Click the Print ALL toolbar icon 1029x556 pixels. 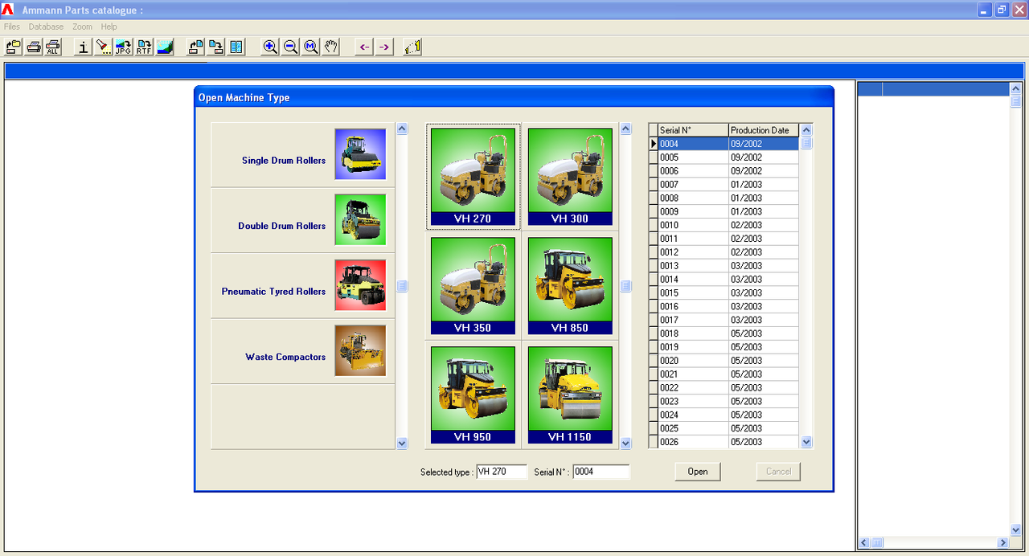point(53,47)
